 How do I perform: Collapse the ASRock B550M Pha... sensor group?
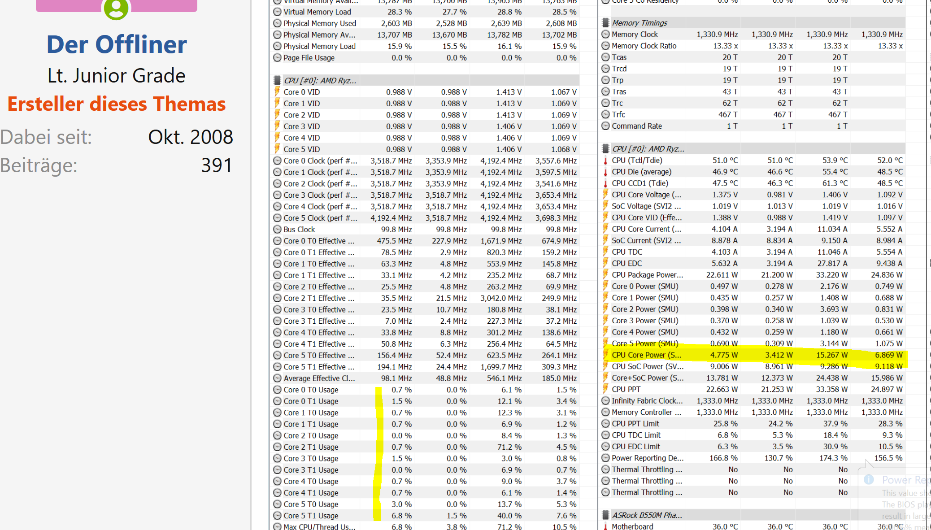coord(647,515)
